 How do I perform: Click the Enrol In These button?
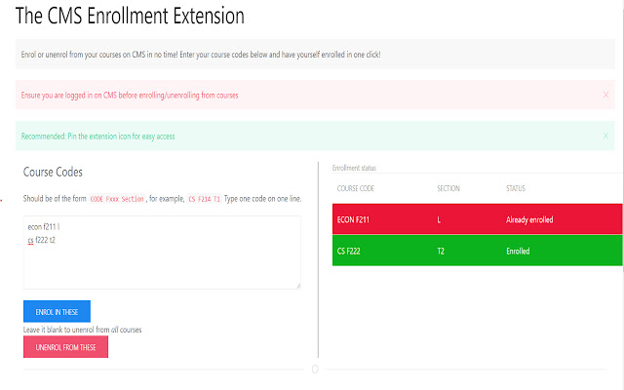point(57,311)
